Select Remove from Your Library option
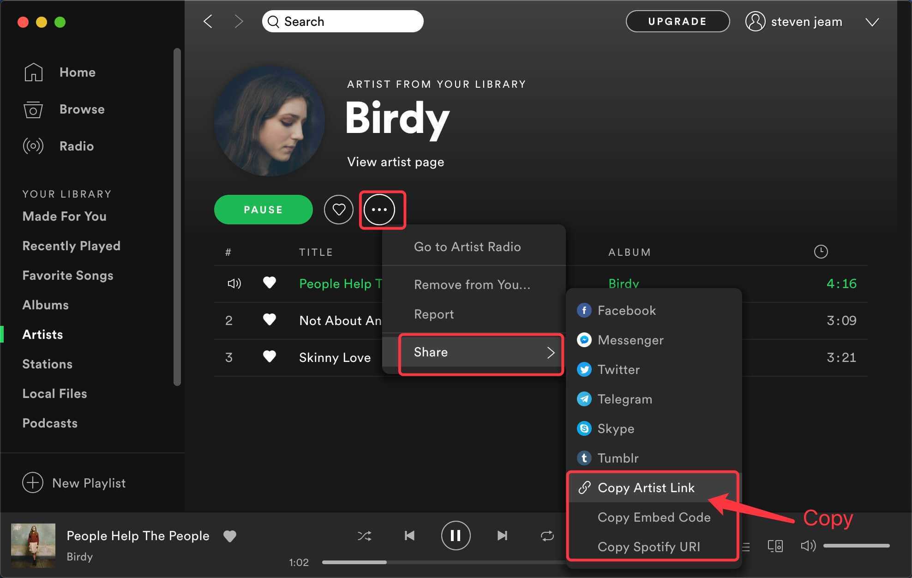 [x=472, y=284]
